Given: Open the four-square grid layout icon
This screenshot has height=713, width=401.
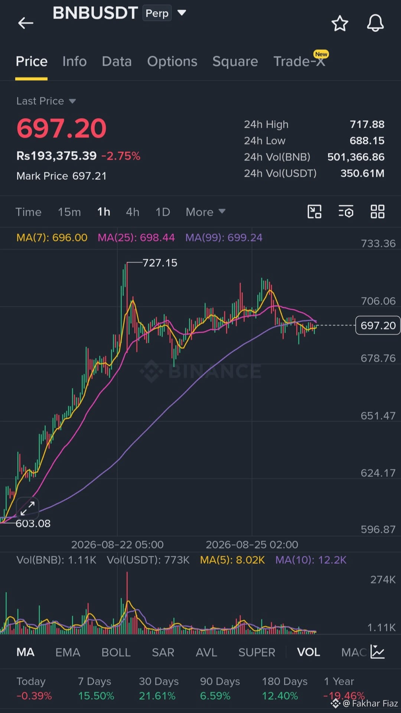Looking at the screenshot, I should [x=378, y=212].
